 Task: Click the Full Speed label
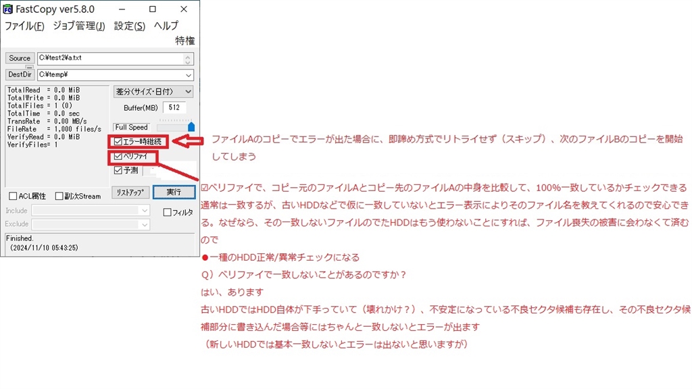[x=131, y=127]
